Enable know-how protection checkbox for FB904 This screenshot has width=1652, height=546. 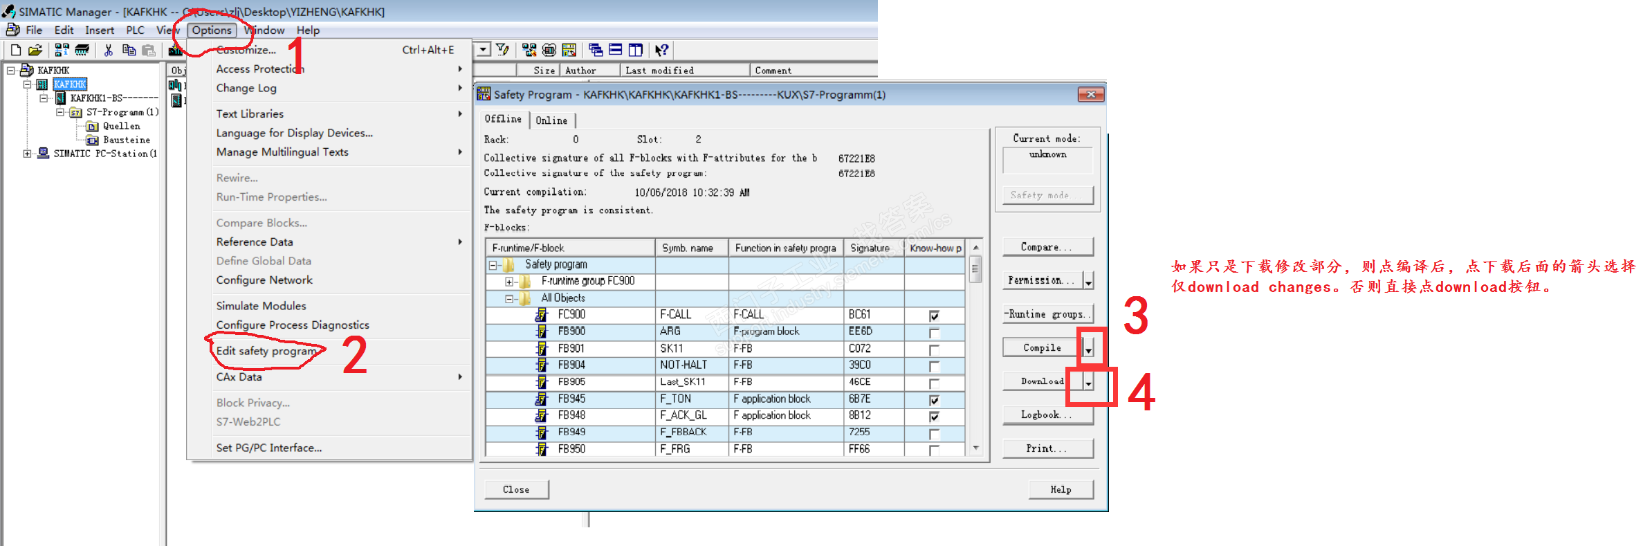(x=934, y=366)
